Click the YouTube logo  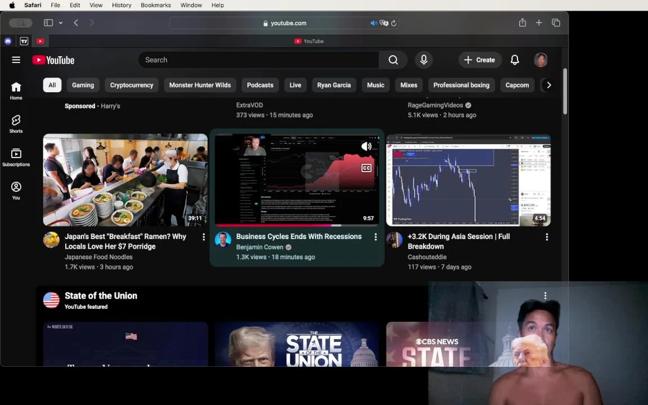pos(53,60)
